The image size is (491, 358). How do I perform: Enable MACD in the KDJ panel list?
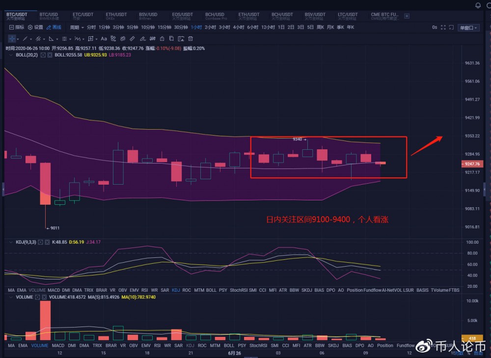(53, 290)
